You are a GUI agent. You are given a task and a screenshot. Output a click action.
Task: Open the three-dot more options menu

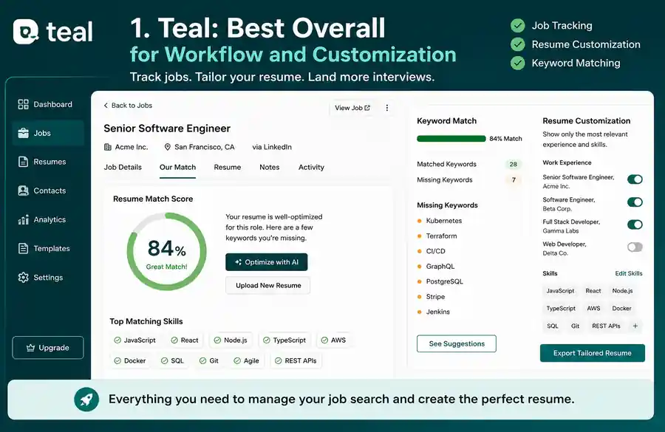coord(386,108)
